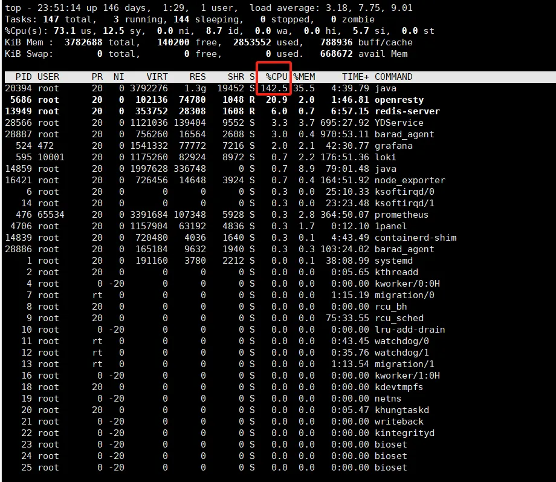Select the 73.1 us CPU value
Viewport: 556px width, 482px height.
pyautogui.click(x=65, y=31)
